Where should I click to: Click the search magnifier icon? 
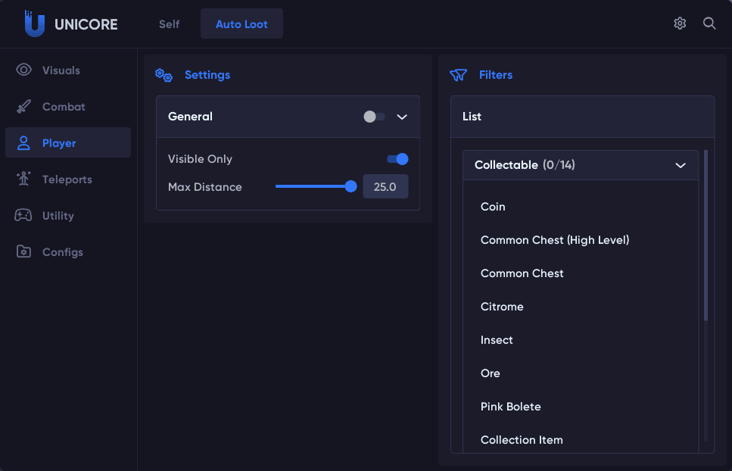709,23
